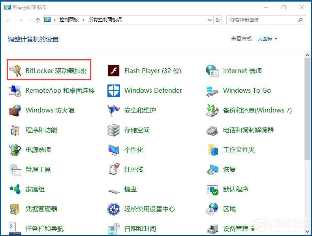Image resolution: width=312 pixels, height=236 pixels.
Task: Click the Windows Defender shield icon
Action: (x=114, y=91)
